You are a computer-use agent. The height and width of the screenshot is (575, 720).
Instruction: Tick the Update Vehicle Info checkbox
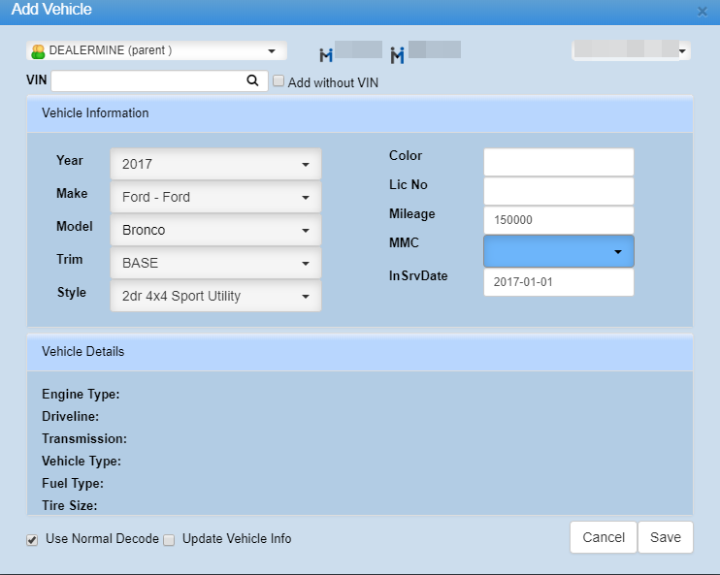(x=169, y=539)
